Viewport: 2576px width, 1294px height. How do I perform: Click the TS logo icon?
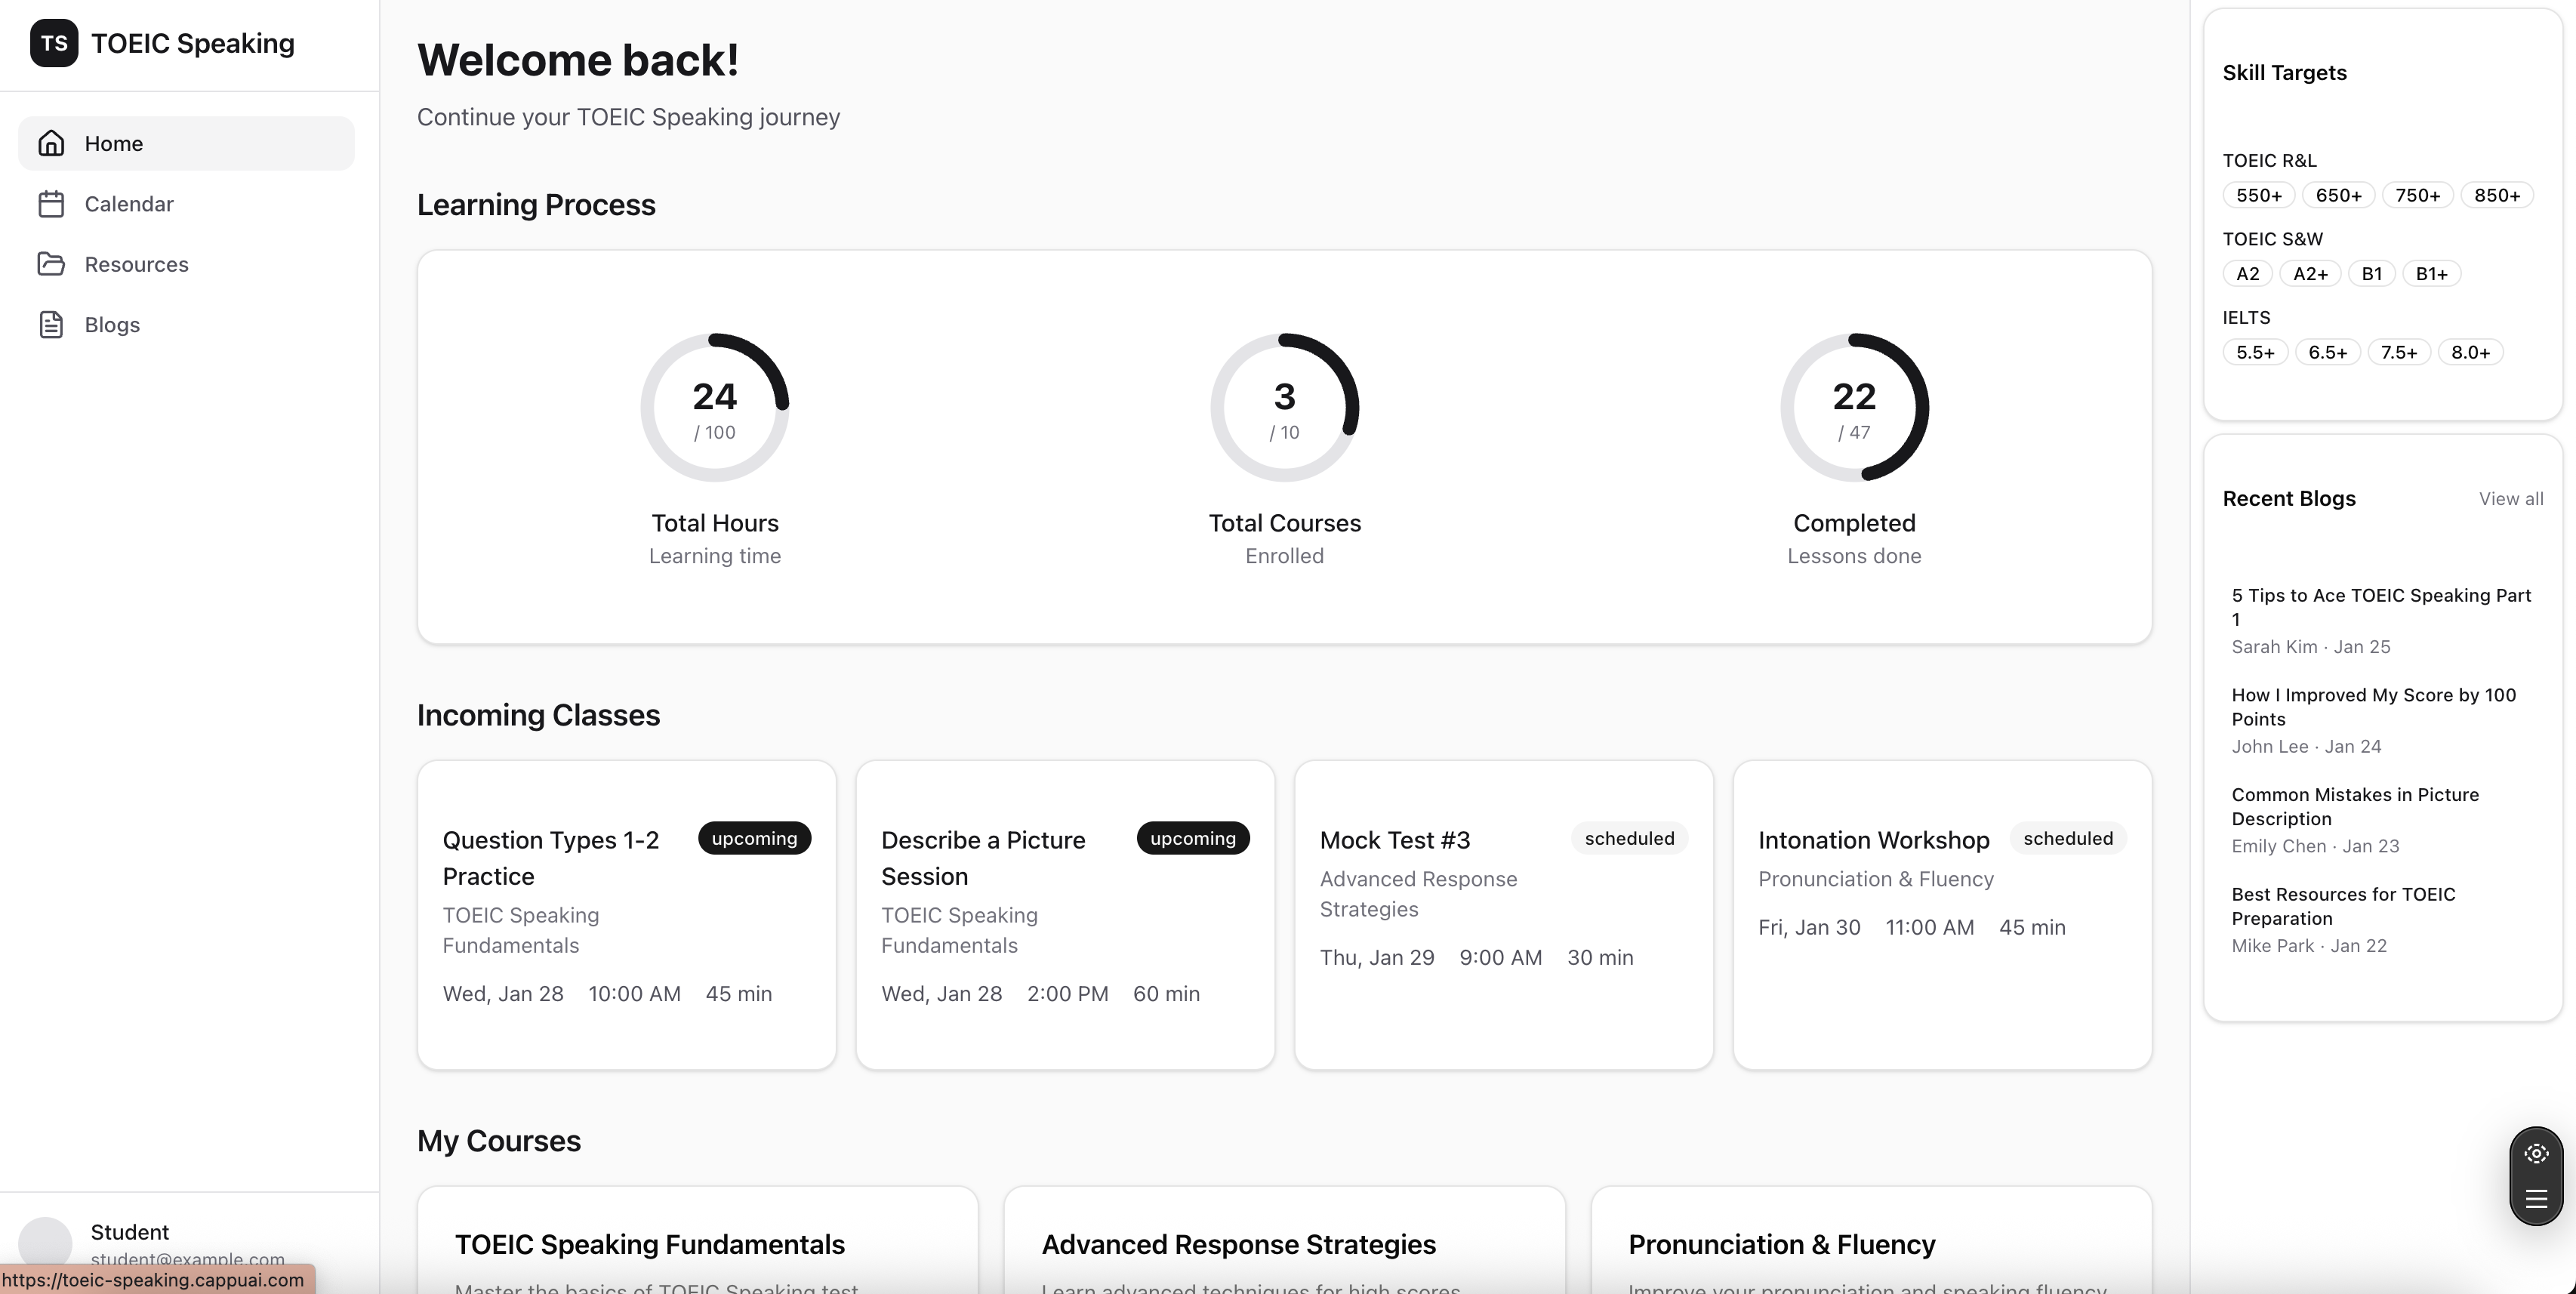click(54, 43)
